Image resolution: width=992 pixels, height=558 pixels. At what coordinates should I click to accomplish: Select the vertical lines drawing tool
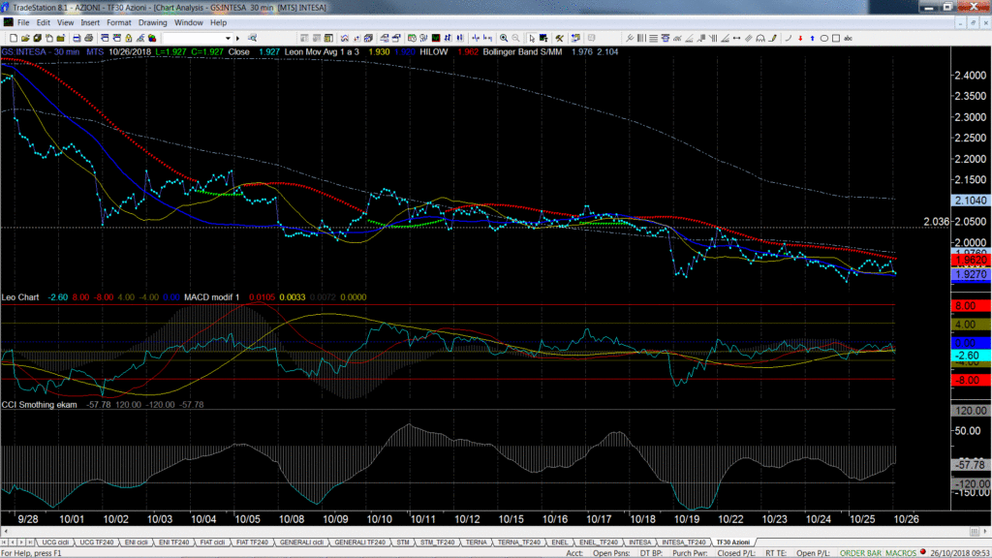641,39
